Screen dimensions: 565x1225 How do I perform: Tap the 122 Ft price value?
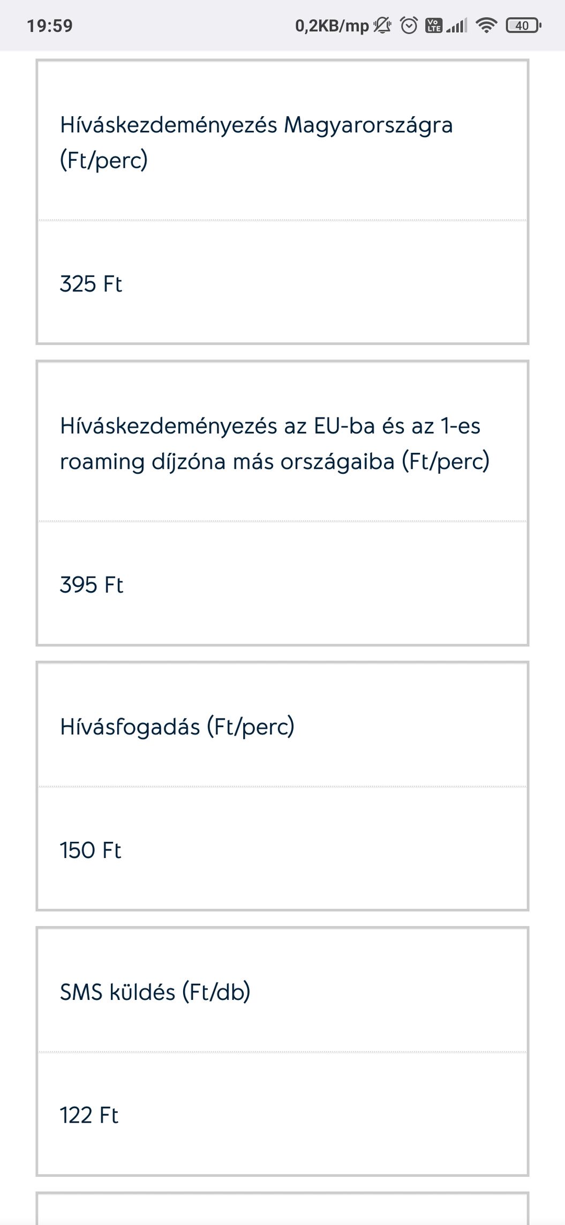89,1115
